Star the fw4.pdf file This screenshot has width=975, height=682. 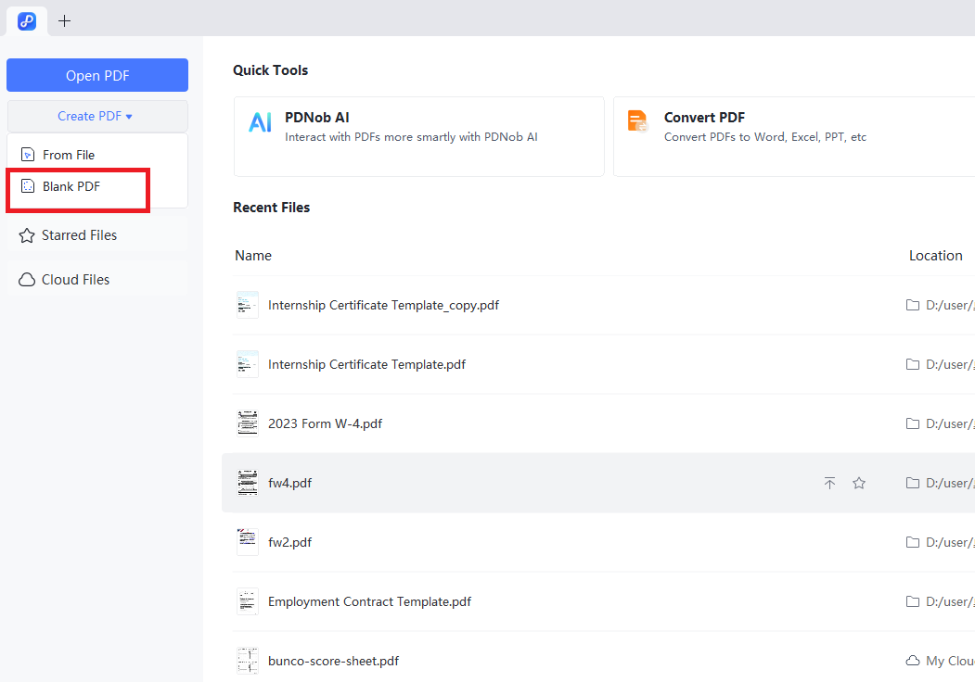[859, 483]
